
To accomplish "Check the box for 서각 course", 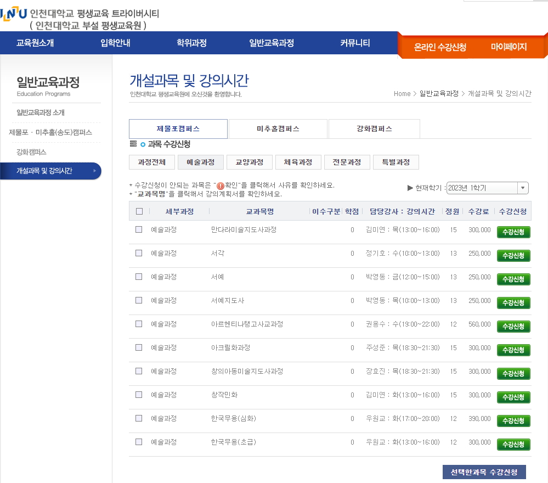I will click(139, 253).
